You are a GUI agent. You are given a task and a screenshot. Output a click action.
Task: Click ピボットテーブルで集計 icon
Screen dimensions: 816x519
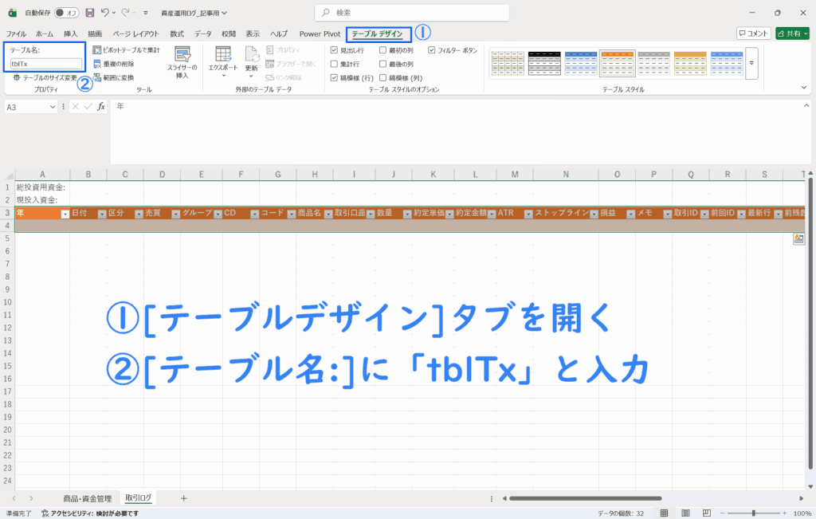coord(97,50)
